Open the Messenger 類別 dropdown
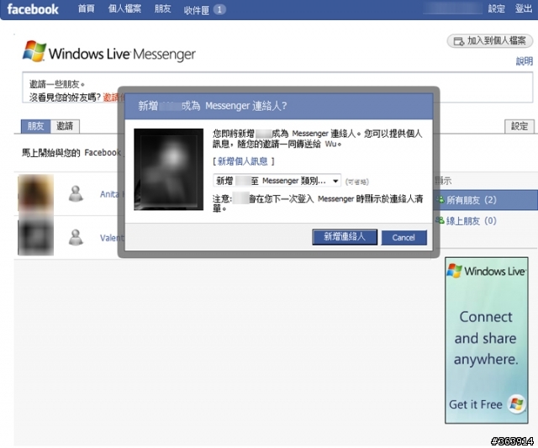This screenshot has width=538, height=448. coord(277,181)
